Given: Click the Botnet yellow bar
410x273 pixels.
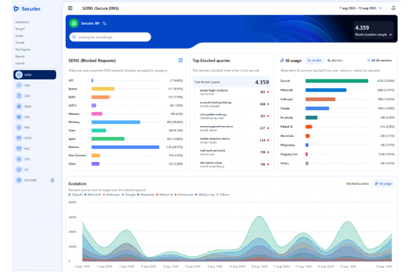Looking at the screenshot, I should 103,89.
